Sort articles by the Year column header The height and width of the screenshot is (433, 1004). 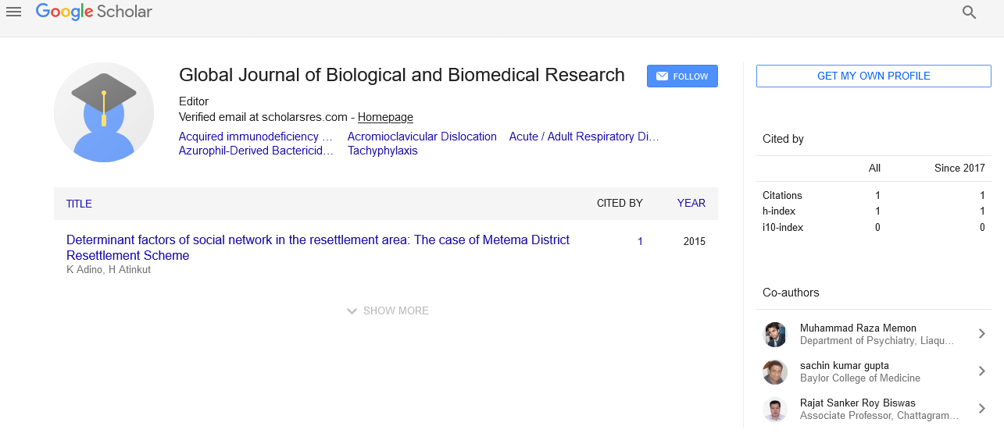(x=691, y=203)
